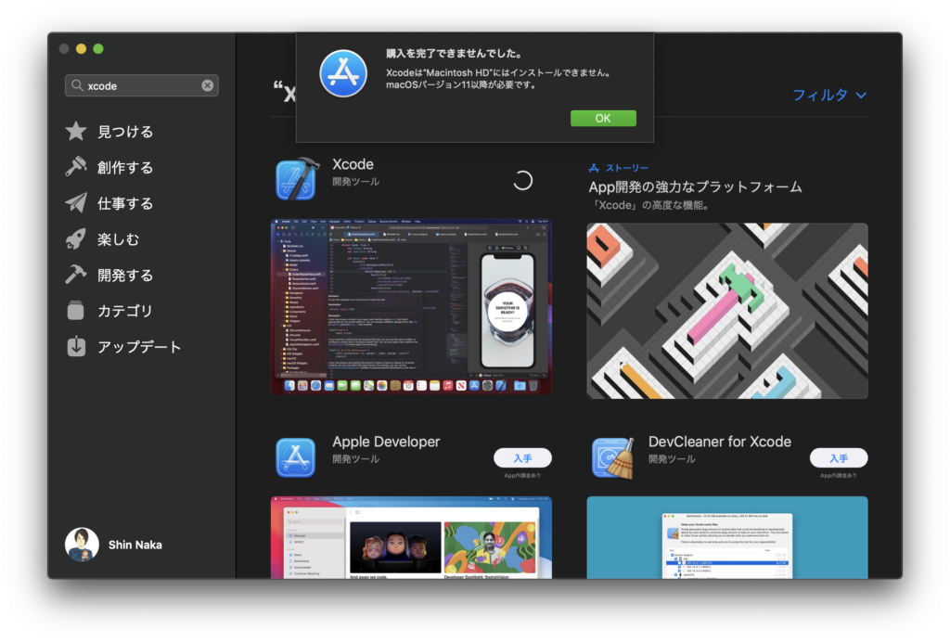Open the Apple Developer app icon
Image resolution: width=950 pixels, height=642 pixels.
pos(296,457)
